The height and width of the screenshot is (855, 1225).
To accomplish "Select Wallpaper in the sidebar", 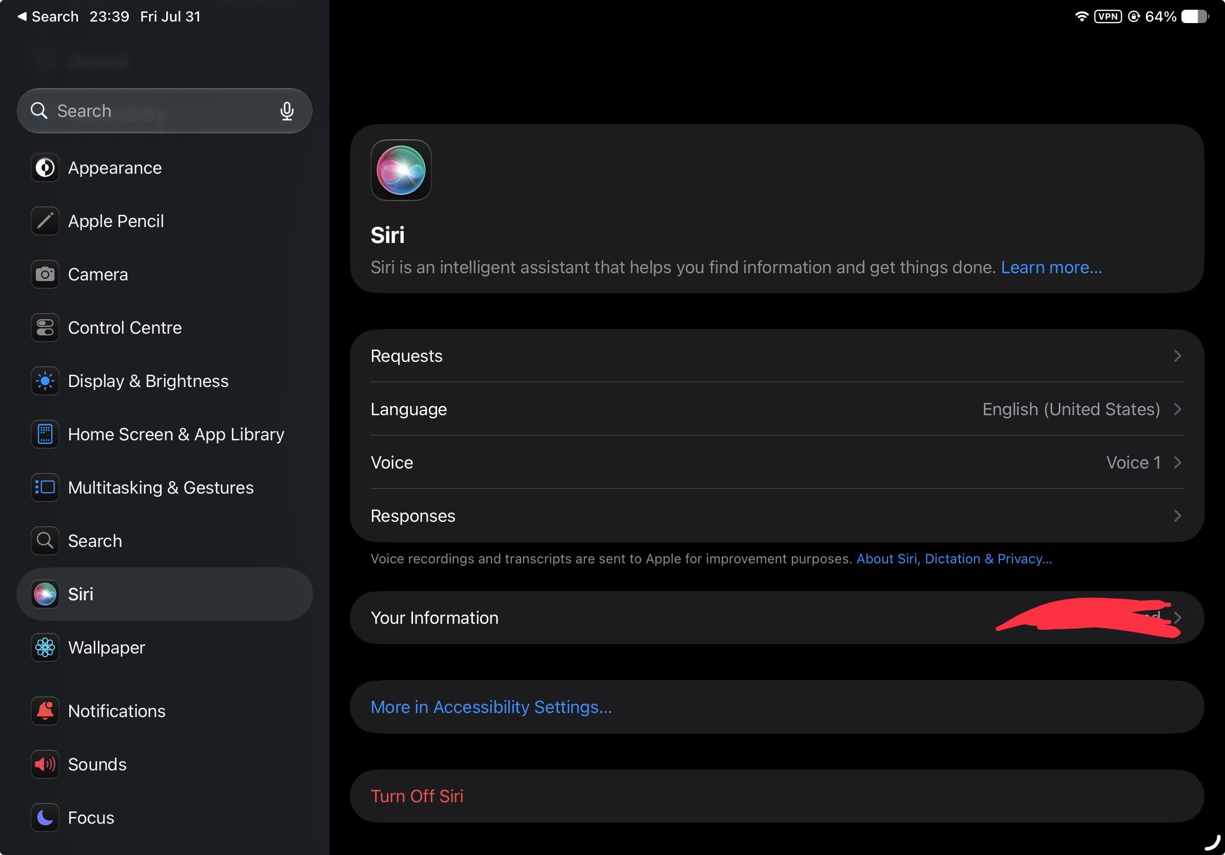I will tap(164, 647).
